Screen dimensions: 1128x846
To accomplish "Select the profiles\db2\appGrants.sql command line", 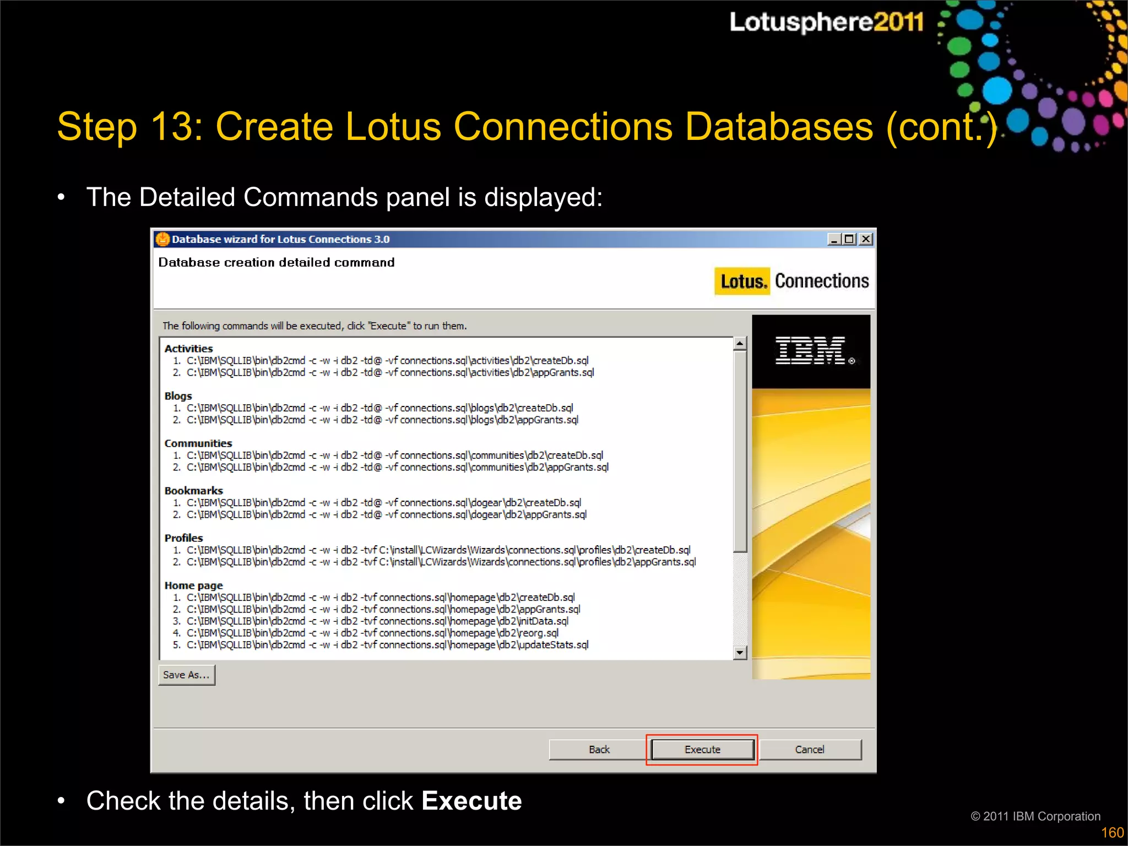I will pos(434,562).
